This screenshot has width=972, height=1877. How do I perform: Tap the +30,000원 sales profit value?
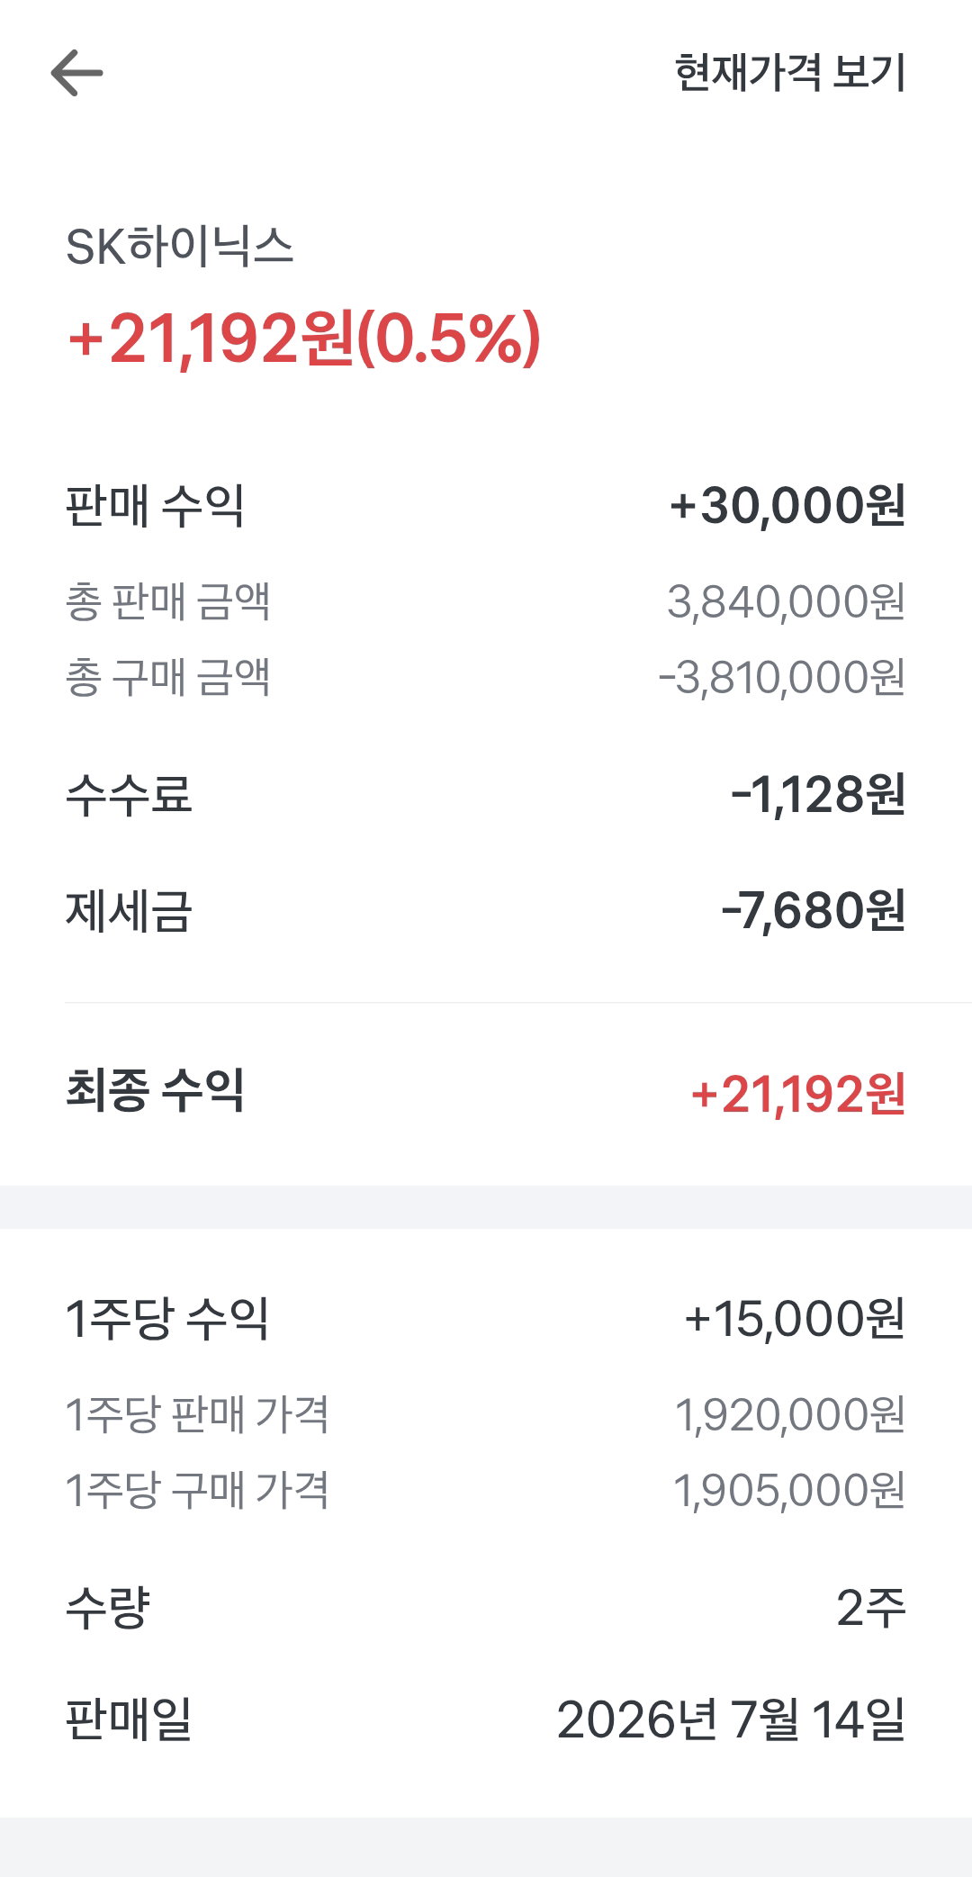(787, 505)
